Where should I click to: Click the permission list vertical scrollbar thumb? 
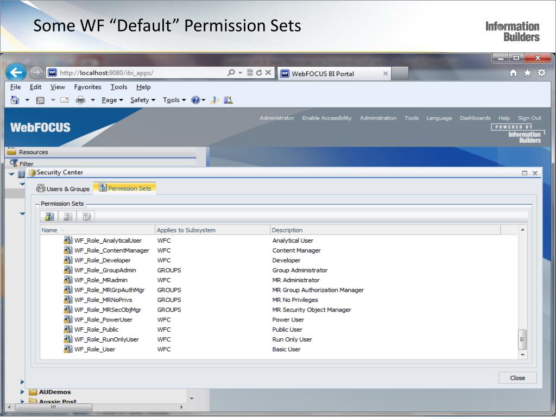tap(522, 339)
